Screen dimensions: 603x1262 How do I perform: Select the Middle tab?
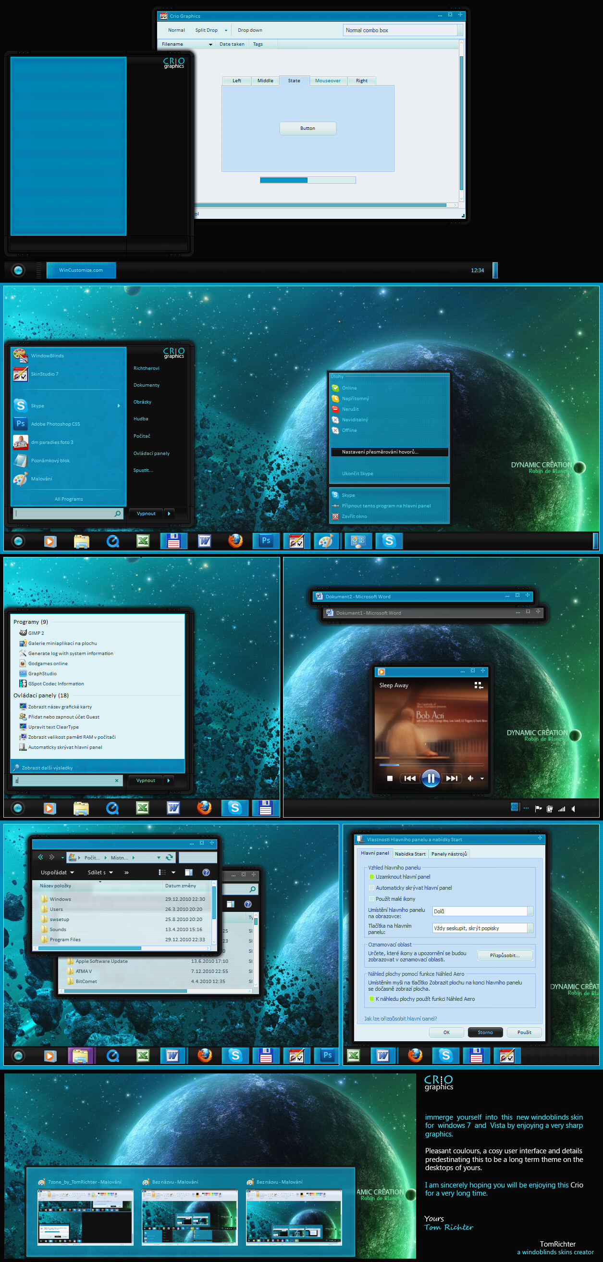[265, 81]
